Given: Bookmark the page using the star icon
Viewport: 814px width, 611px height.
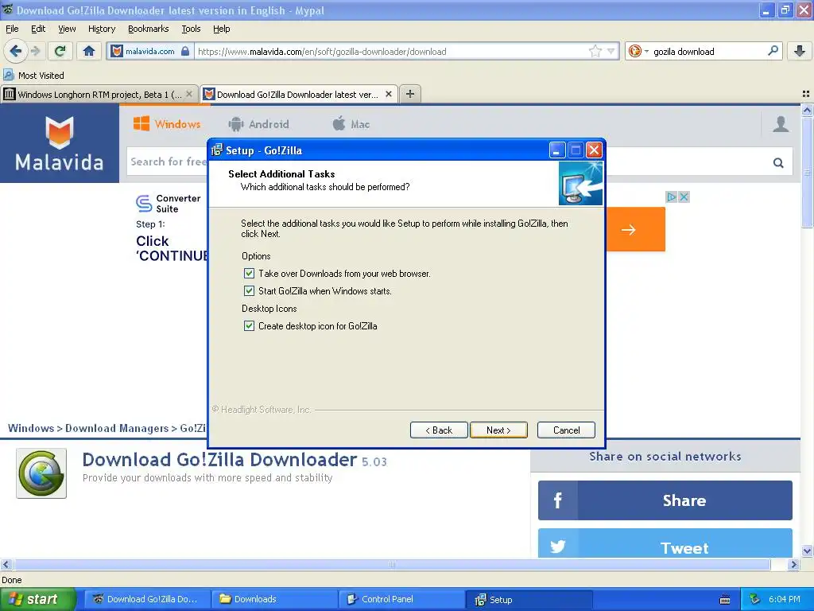Looking at the screenshot, I should (595, 51).
